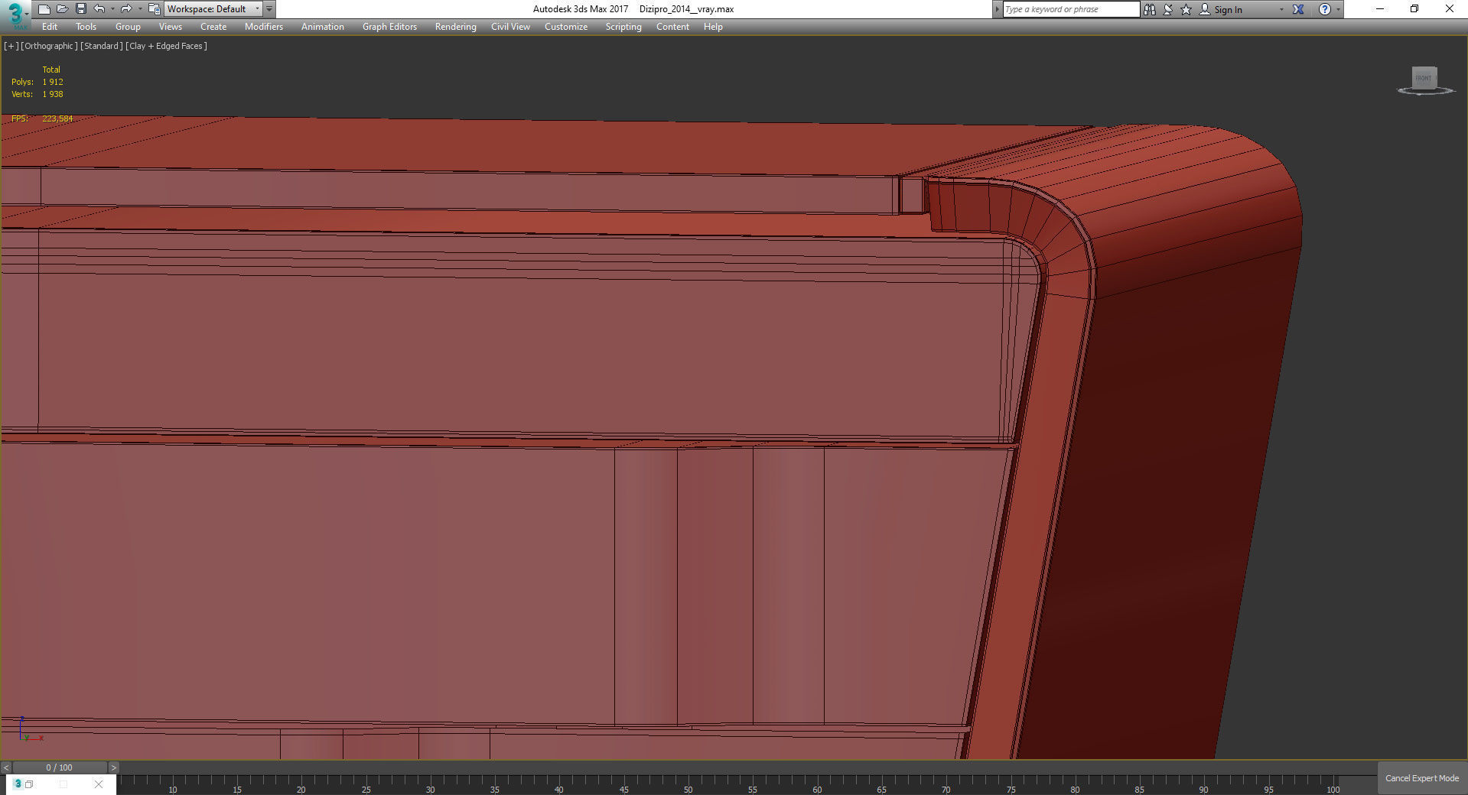Click the 3ds Max icon in floating mini window
This screenshot has width=1468, height=795.
18,784
